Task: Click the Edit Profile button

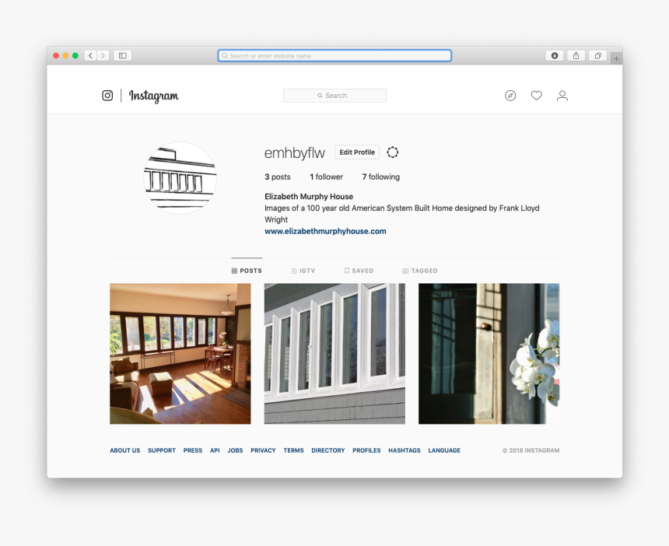Action: 357,152
